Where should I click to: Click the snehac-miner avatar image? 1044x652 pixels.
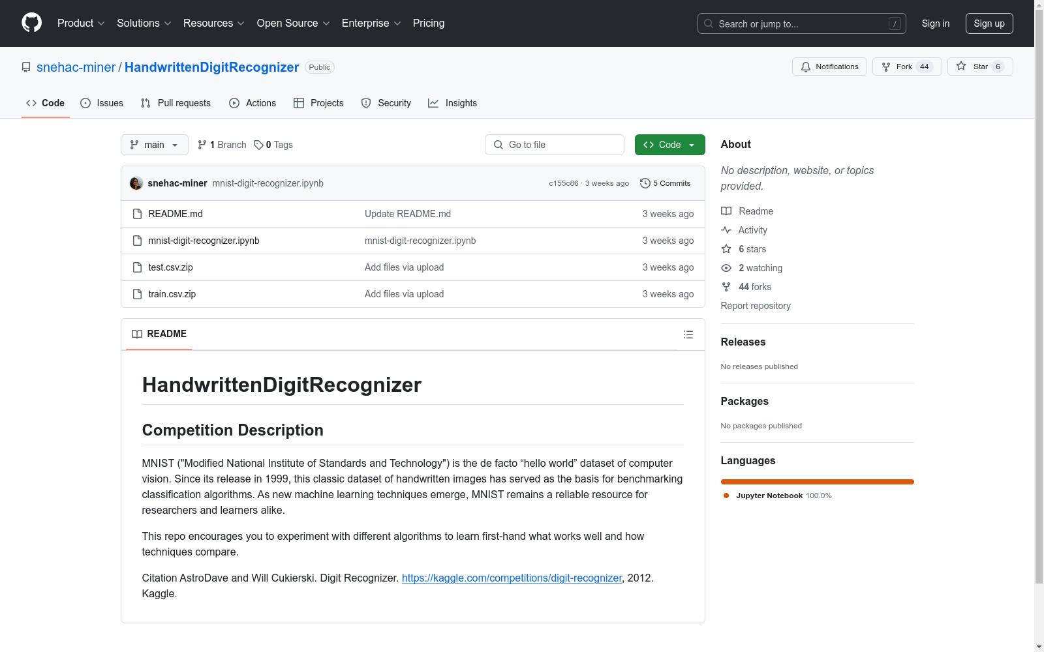(136, 183)
